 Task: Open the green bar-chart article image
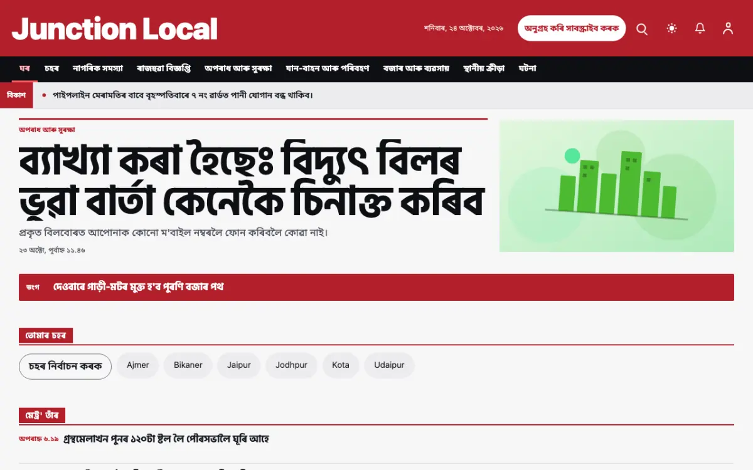click(x=617, y=186)
